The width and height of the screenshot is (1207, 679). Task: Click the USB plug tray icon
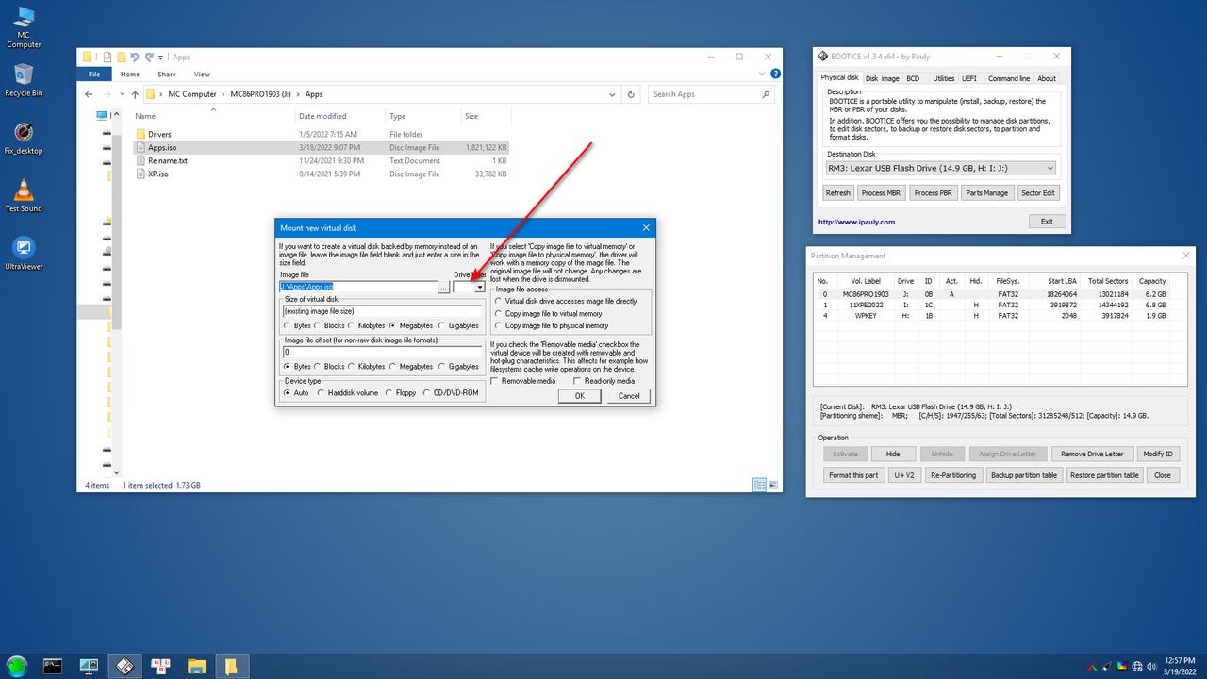(x=1106, y=667)
